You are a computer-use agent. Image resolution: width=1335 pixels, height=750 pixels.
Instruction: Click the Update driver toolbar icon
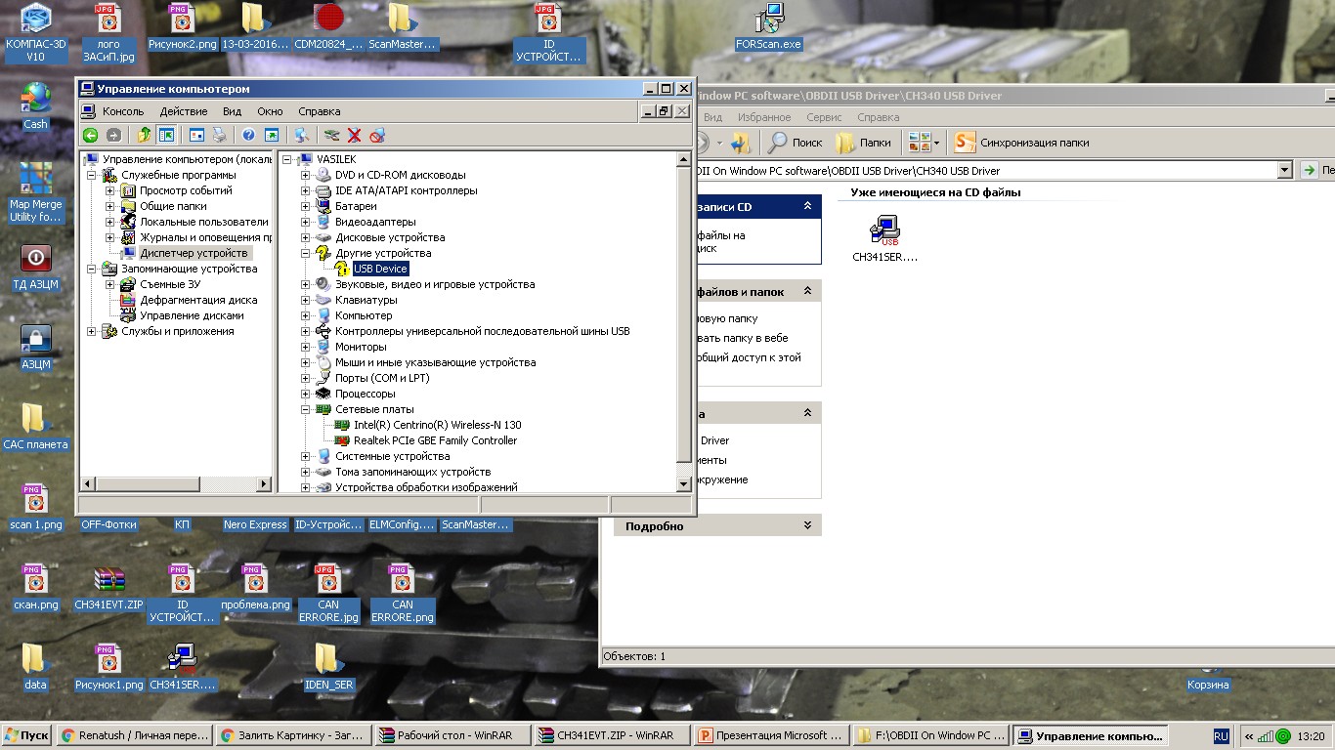(x=332, y=136)
